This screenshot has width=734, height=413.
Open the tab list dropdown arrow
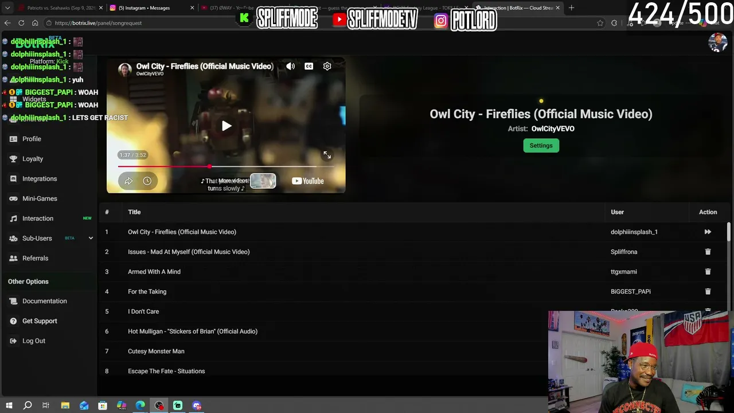(x=7, y=8)
